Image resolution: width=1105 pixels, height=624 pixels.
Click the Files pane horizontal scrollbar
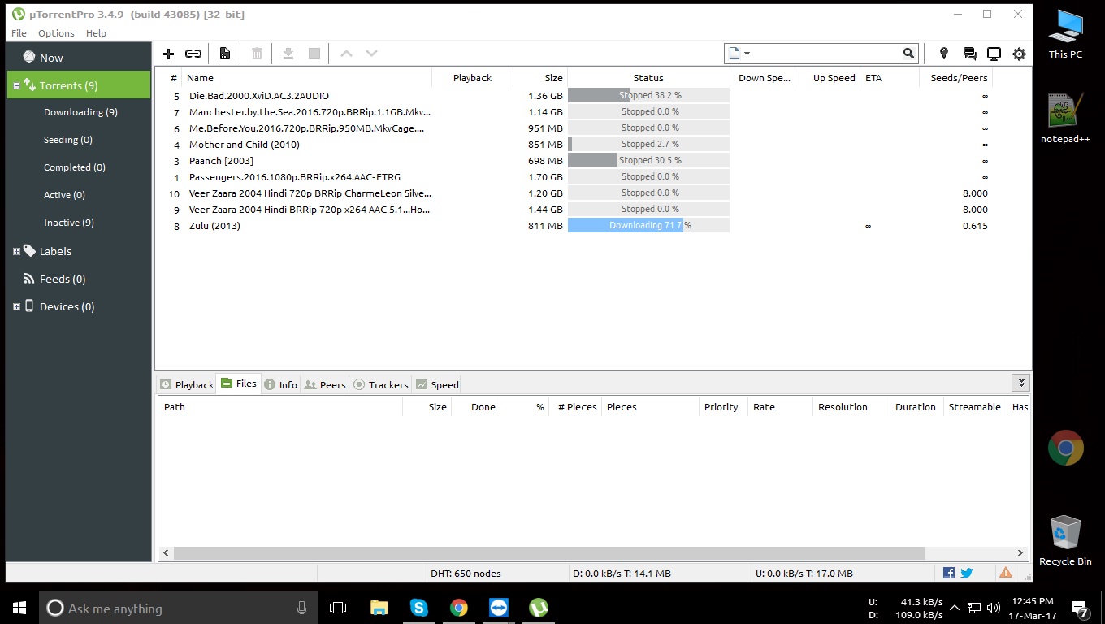549,553
